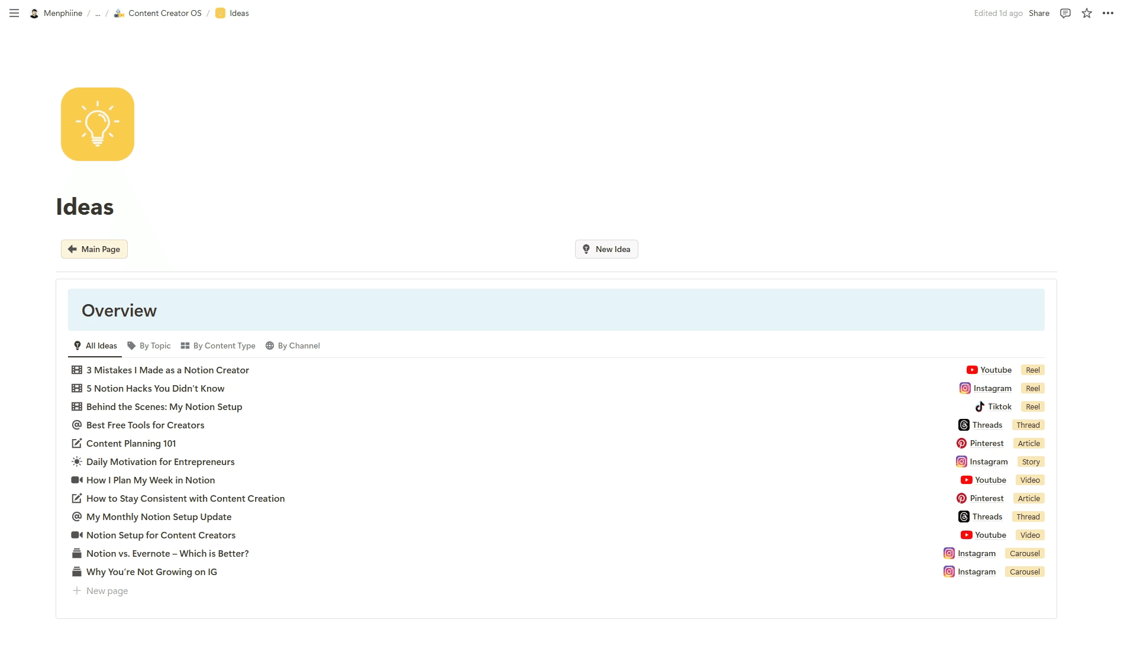This screenshot has width=1124, height=652.
Task: Click at-sign icon of Best Free Tools row
Action: pos(77,425)
